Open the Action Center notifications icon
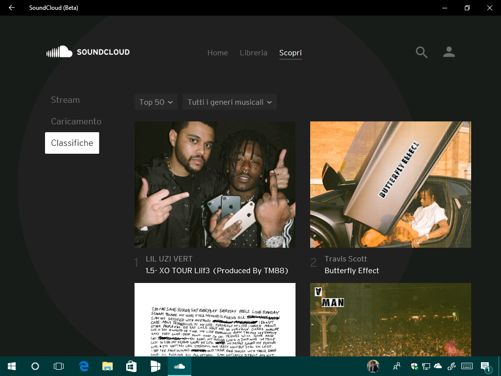Image resolution: width=501 pixels, height=376 pixels. (x=486, y=367)
